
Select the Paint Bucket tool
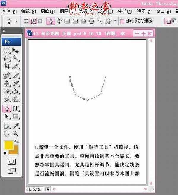(x=16, y=91)
